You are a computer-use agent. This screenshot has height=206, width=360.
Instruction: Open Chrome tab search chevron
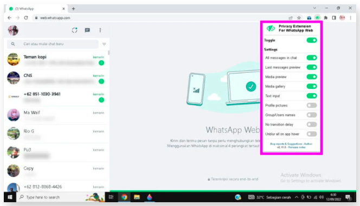[314, 8]
